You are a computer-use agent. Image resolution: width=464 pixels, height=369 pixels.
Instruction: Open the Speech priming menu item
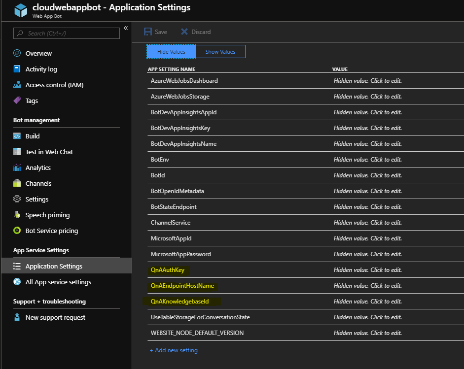pyautogui.click(x=48, y=215)
